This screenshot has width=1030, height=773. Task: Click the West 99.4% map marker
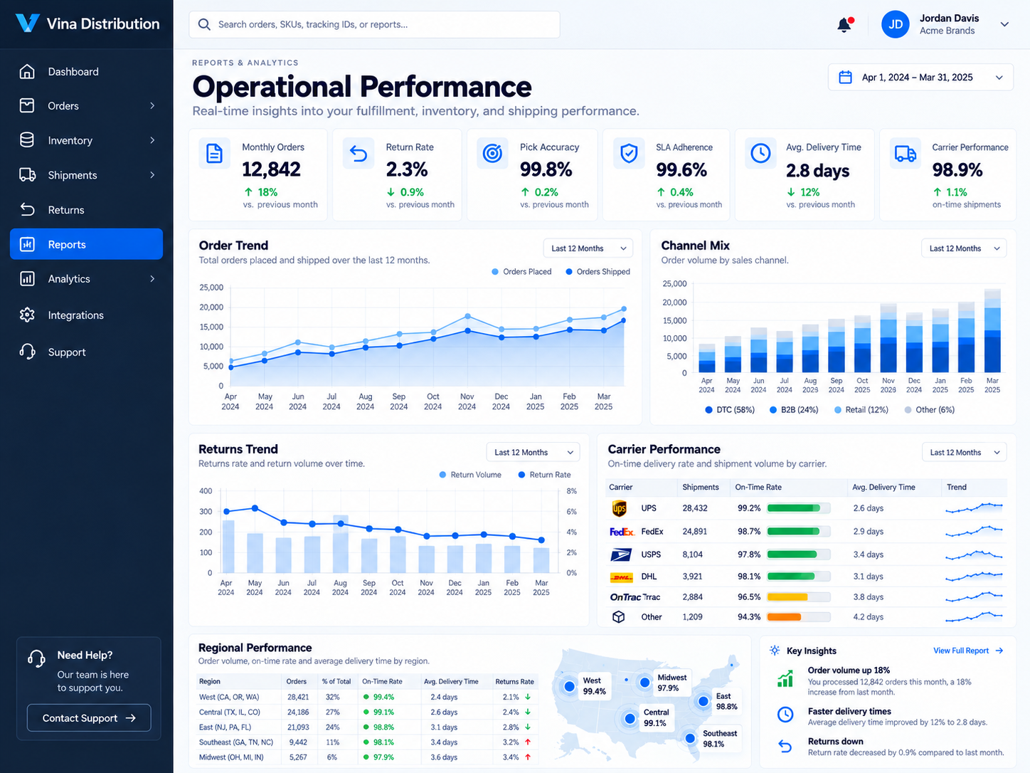pos(570,686)
